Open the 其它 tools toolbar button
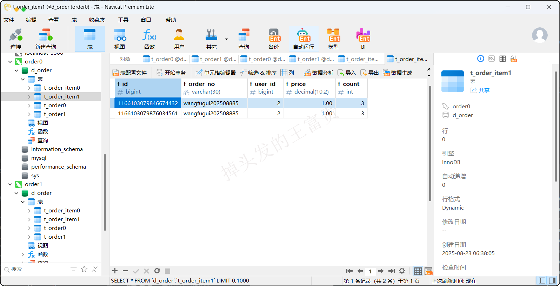The image size is (560, 286). tap(211, 39)
